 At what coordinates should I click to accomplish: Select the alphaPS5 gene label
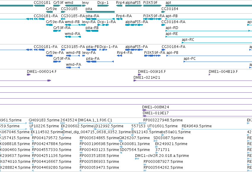(x=133, y=3)
